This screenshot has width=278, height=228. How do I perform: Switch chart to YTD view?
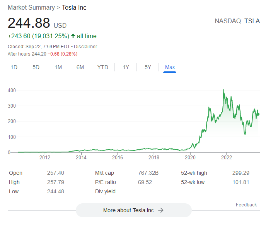pyautogui.click(x=102, y=67)
